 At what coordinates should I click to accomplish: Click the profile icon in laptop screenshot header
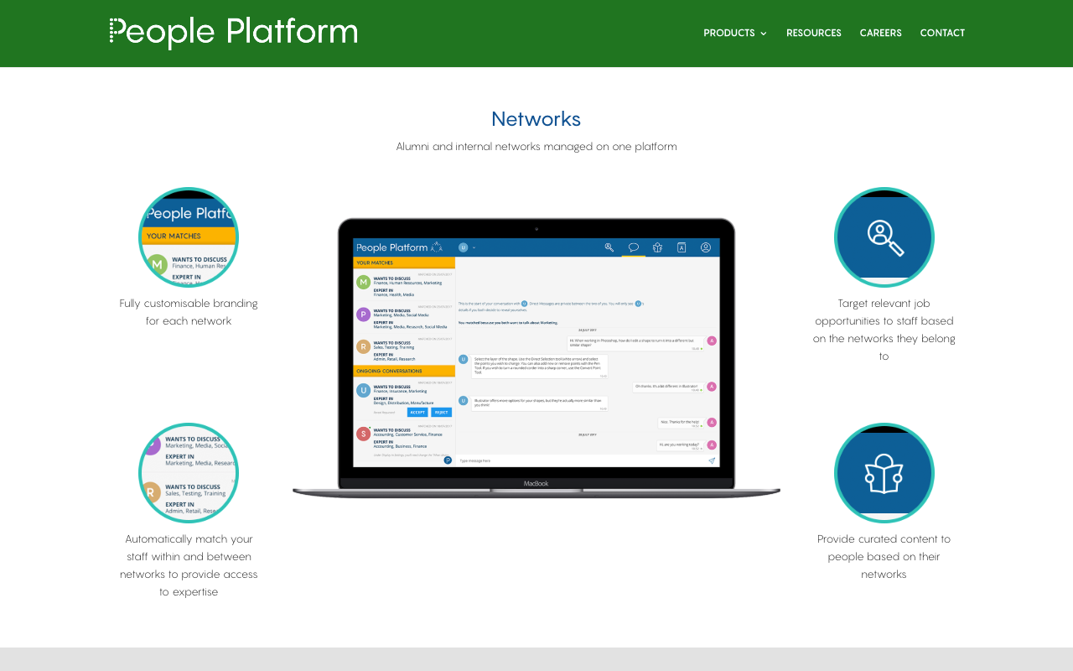(706, 247)
